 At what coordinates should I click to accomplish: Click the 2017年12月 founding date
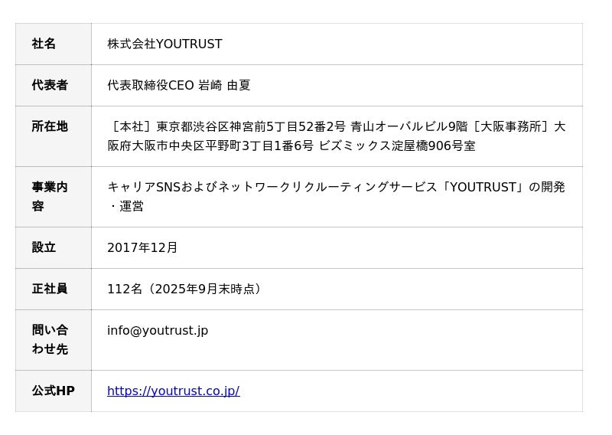[x=142, y=248]
